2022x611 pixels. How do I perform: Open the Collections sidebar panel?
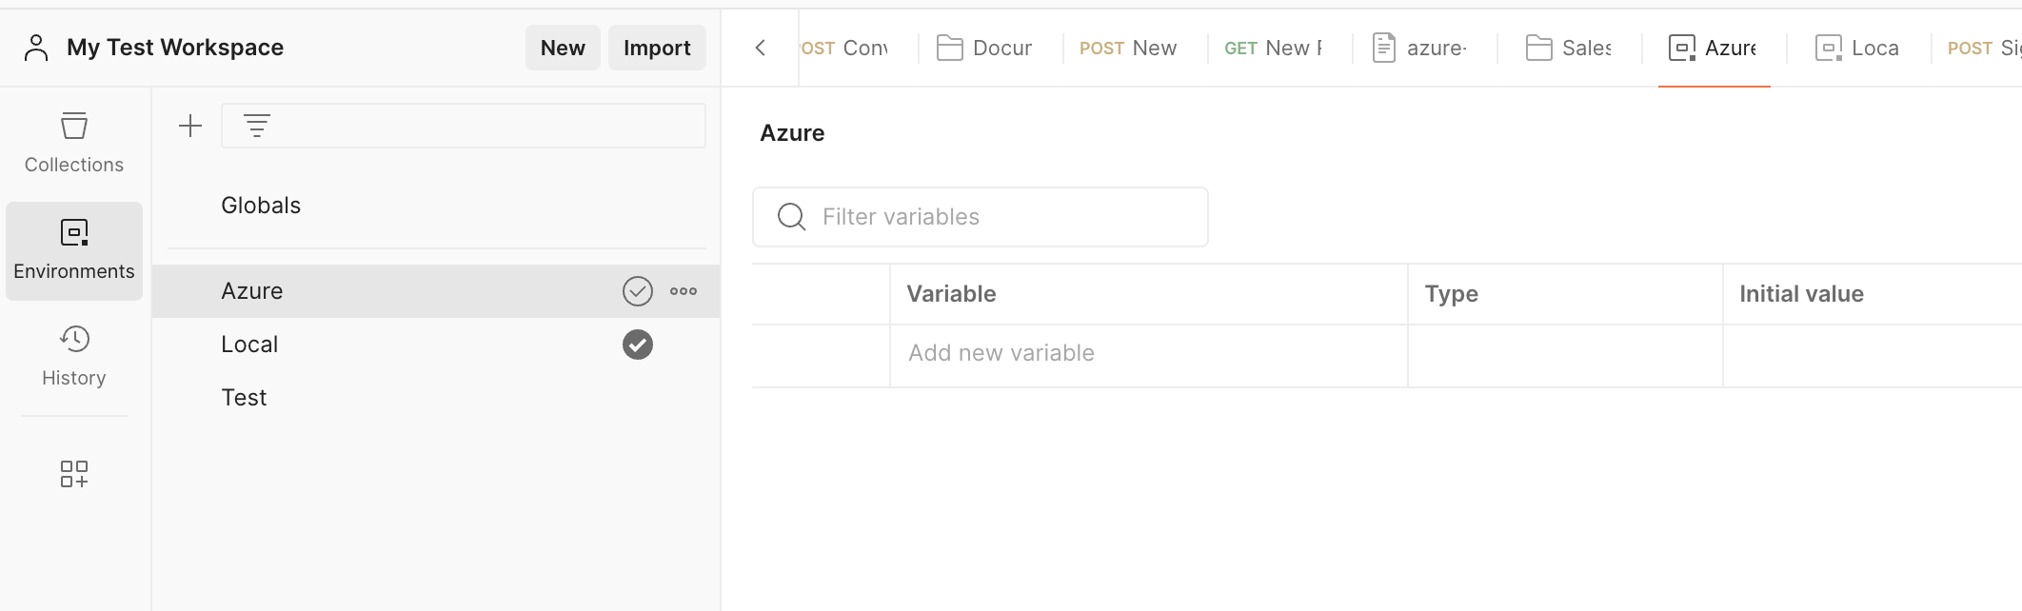coord(74,143)
